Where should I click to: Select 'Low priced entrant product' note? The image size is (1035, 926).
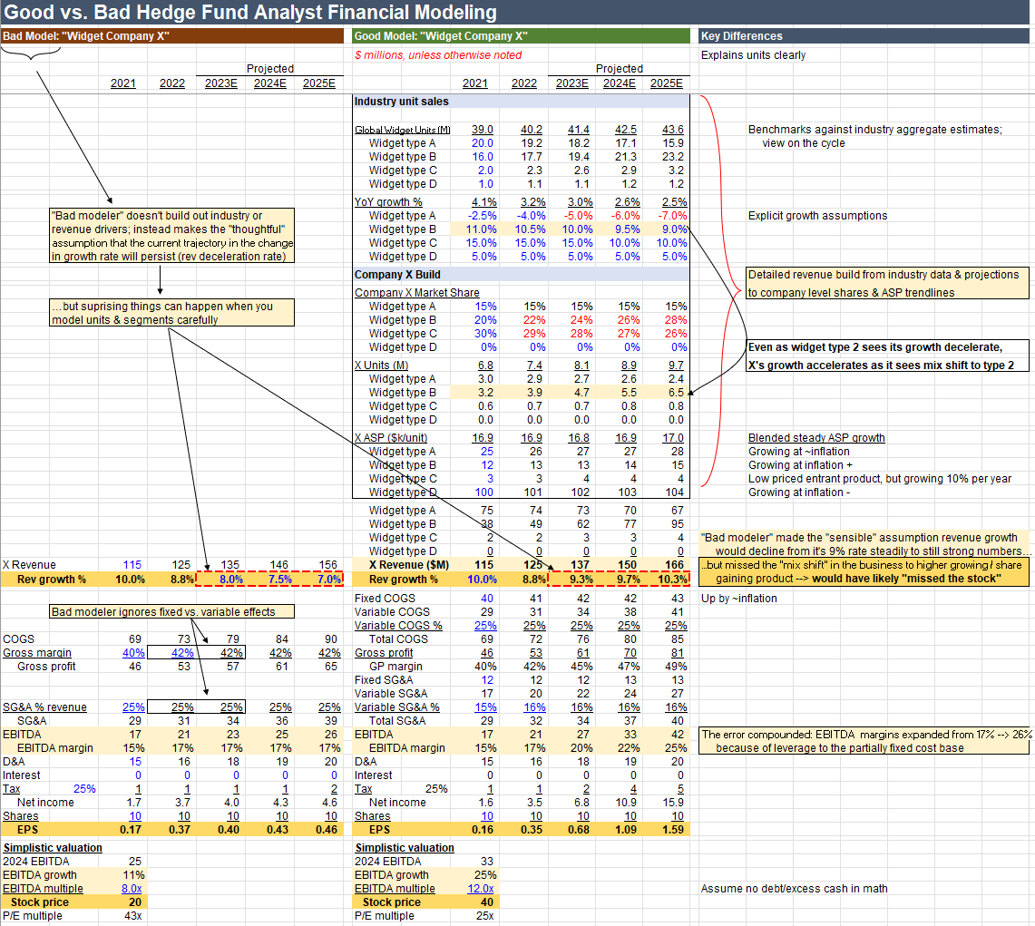tap(879, 479)
